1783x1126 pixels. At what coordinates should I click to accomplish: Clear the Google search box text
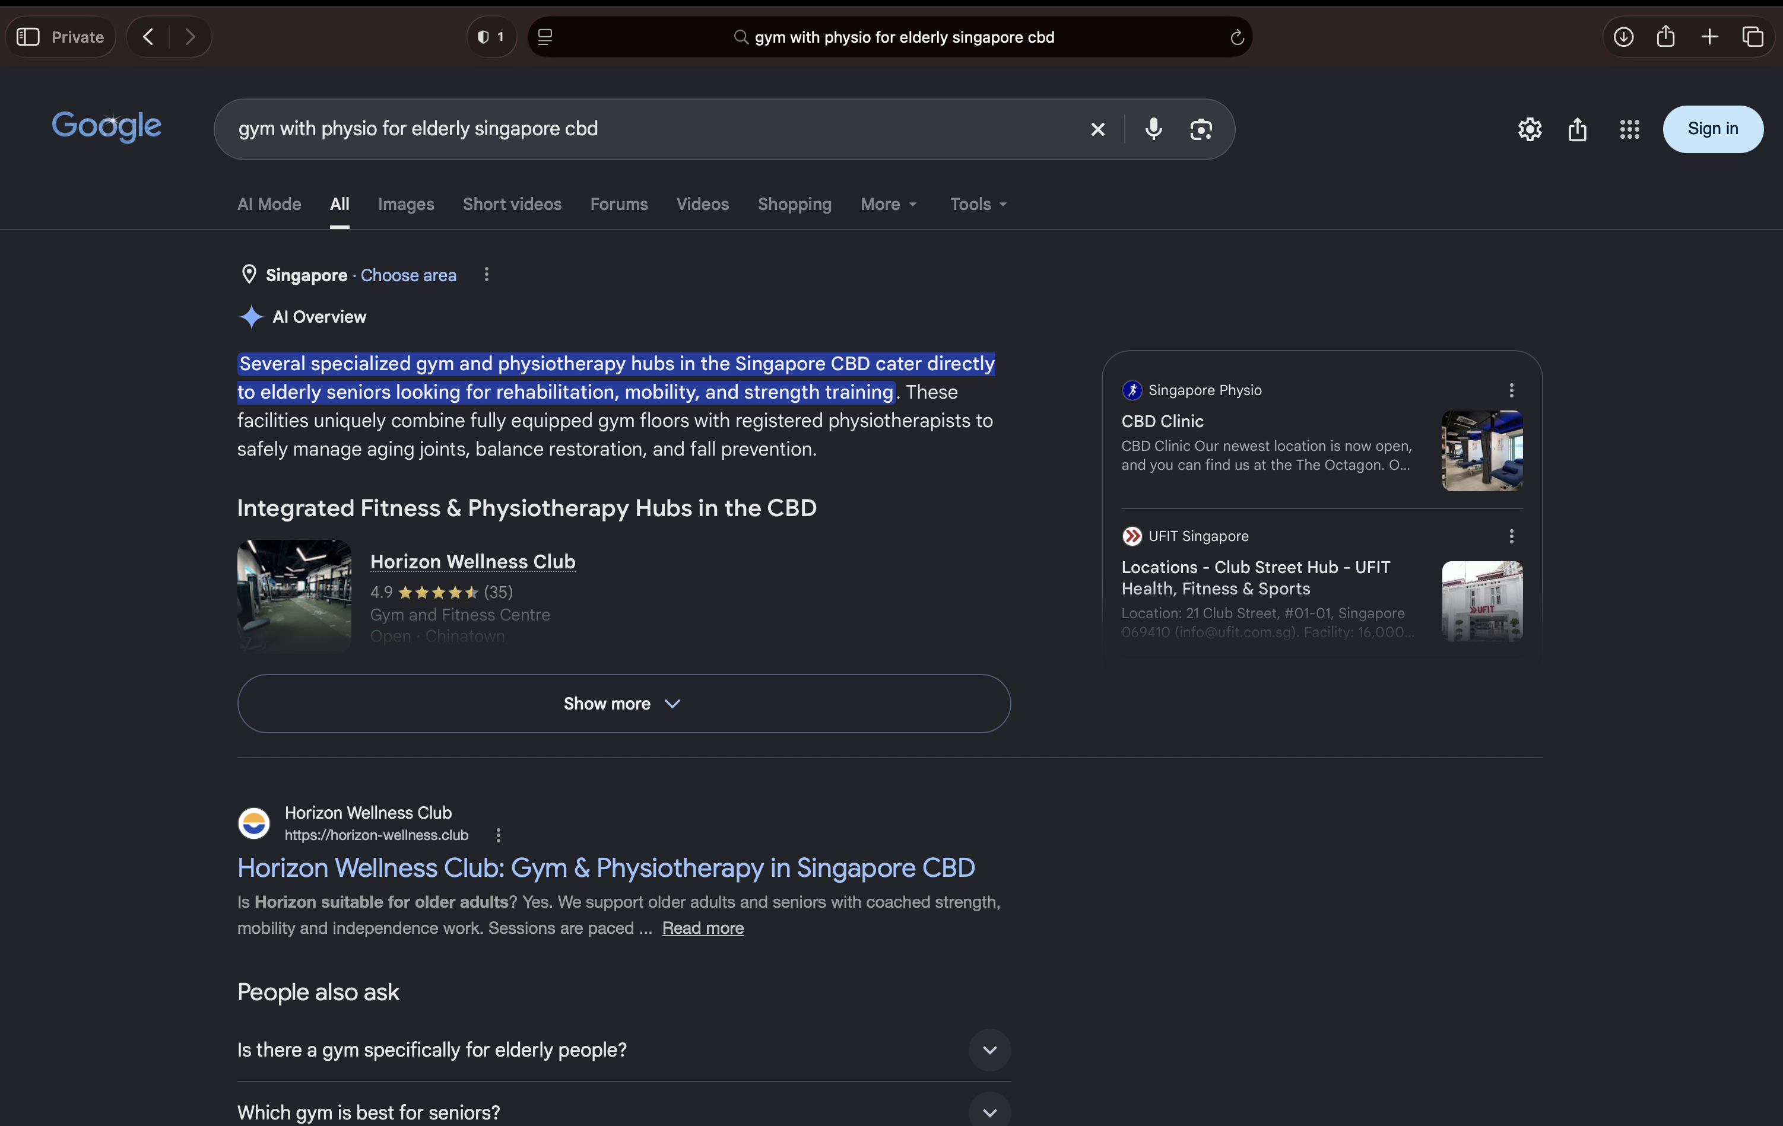[x=1097, y=129]
